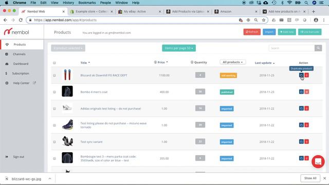Screen dimensions: 329x185
Task: Open the products selected dropdown
Action: tap(68, 48)
